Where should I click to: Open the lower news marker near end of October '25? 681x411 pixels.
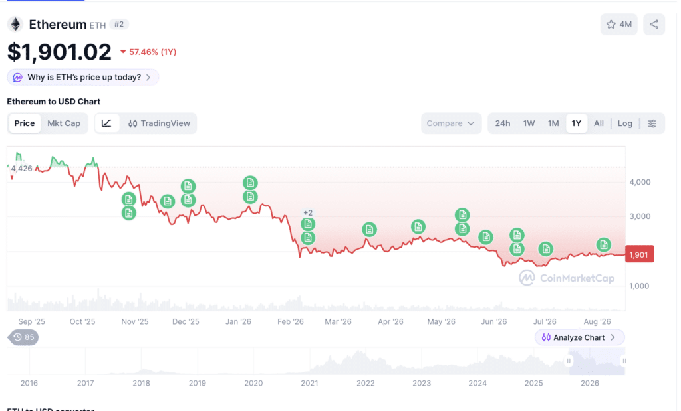tap(128, 213)
